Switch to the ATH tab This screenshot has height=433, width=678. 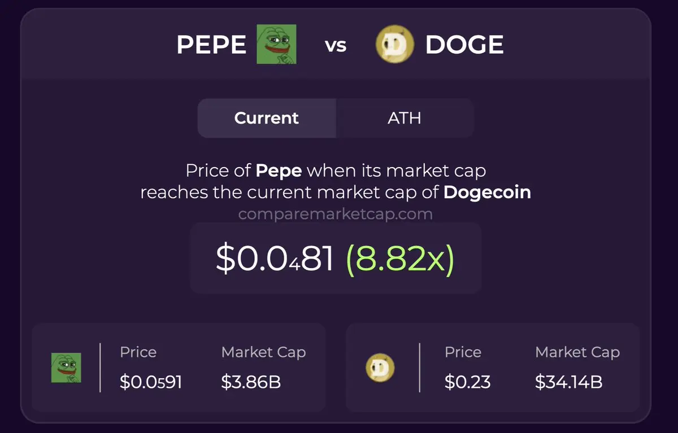pos(405,118)
